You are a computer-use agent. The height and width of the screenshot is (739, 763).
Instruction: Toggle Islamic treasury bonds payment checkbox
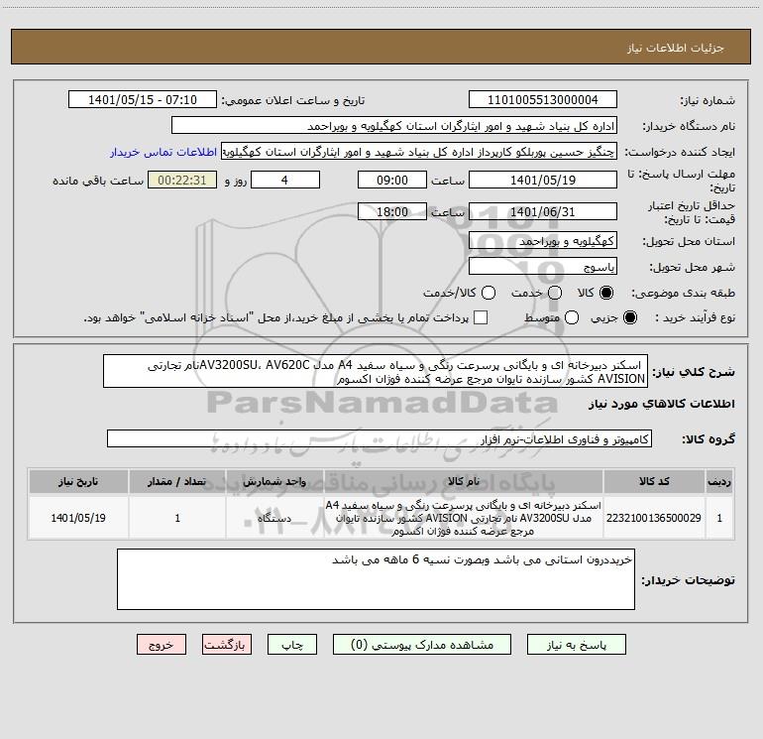pyautogui.click(x=481, y=317)
